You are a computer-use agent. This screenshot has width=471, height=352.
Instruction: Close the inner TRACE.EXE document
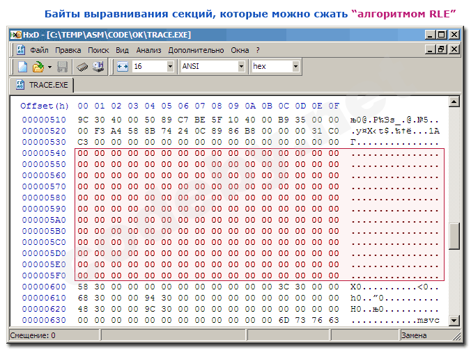454,49
